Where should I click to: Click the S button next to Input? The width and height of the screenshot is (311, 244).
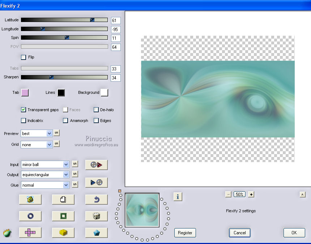coord(75,164)
